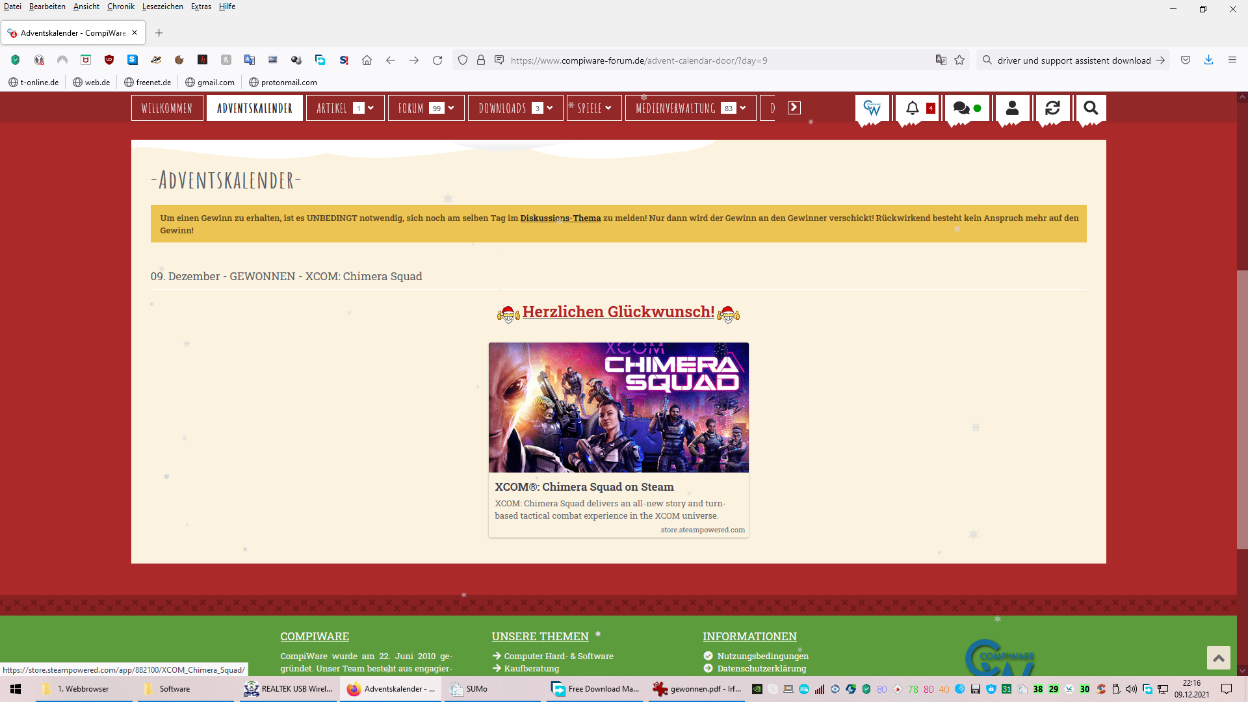Click the Pocket-style red shield extension icon
Screen dimensions: 1248x702
point(86,60)
